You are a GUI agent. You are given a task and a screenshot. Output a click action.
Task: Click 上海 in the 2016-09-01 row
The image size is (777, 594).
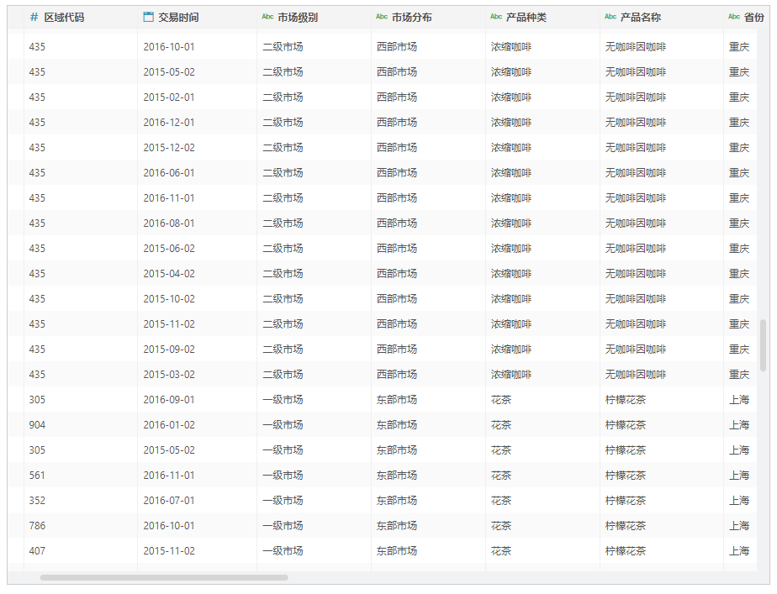(x=739, y=400)
